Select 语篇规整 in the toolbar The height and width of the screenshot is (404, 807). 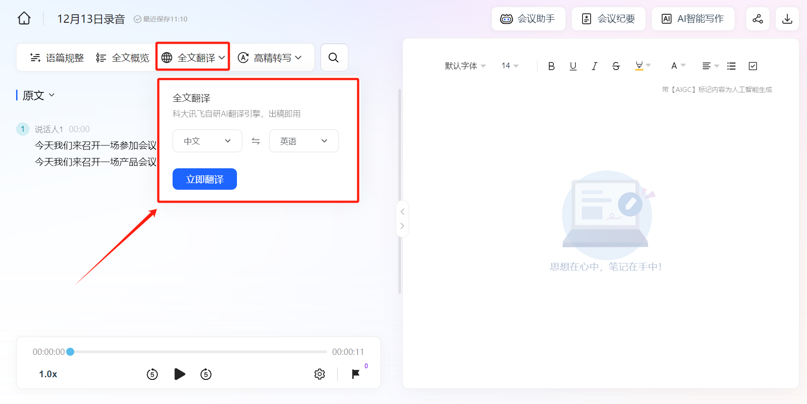pyautogui.click(x=57, y=58)
